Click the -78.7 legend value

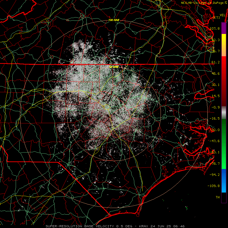pyautogui.click(x=215, y=164)
